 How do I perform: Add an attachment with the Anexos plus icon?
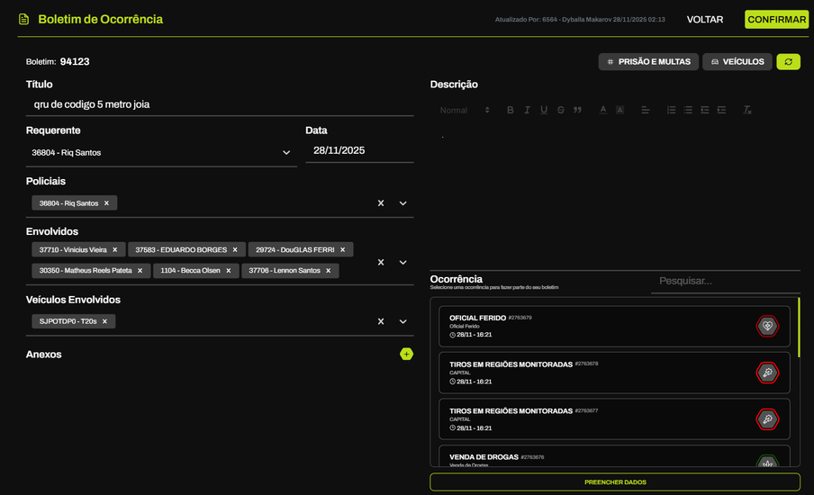[406, 354]
